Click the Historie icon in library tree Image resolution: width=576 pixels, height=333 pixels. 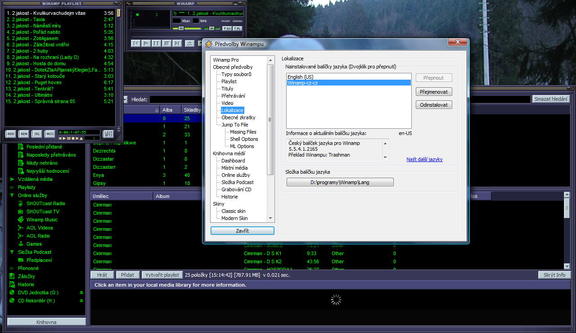pos(12,284)
